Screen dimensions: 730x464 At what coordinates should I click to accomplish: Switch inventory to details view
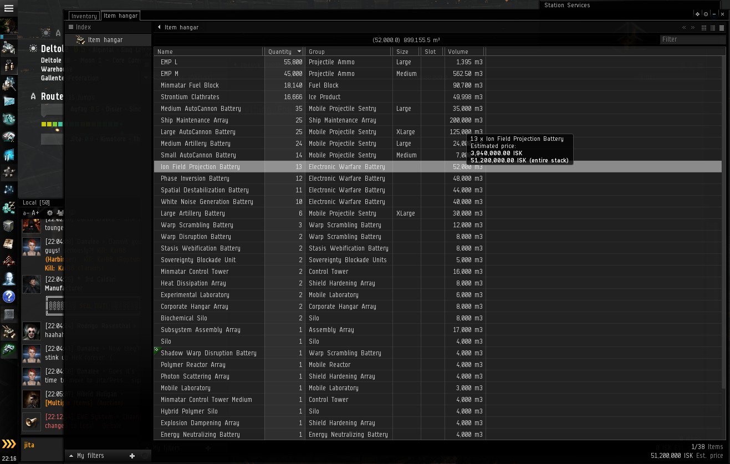[713, 28]
